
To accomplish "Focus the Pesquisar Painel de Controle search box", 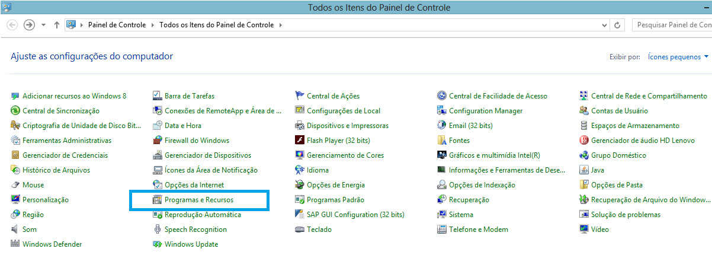I will click(672, 26).
